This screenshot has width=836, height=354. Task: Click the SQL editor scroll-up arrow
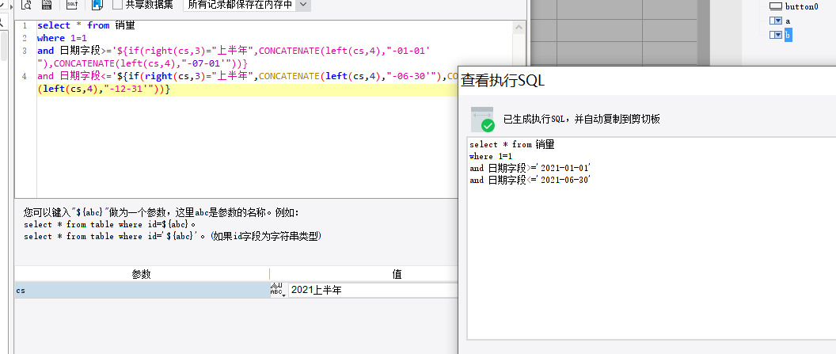(x=519, y=26)
